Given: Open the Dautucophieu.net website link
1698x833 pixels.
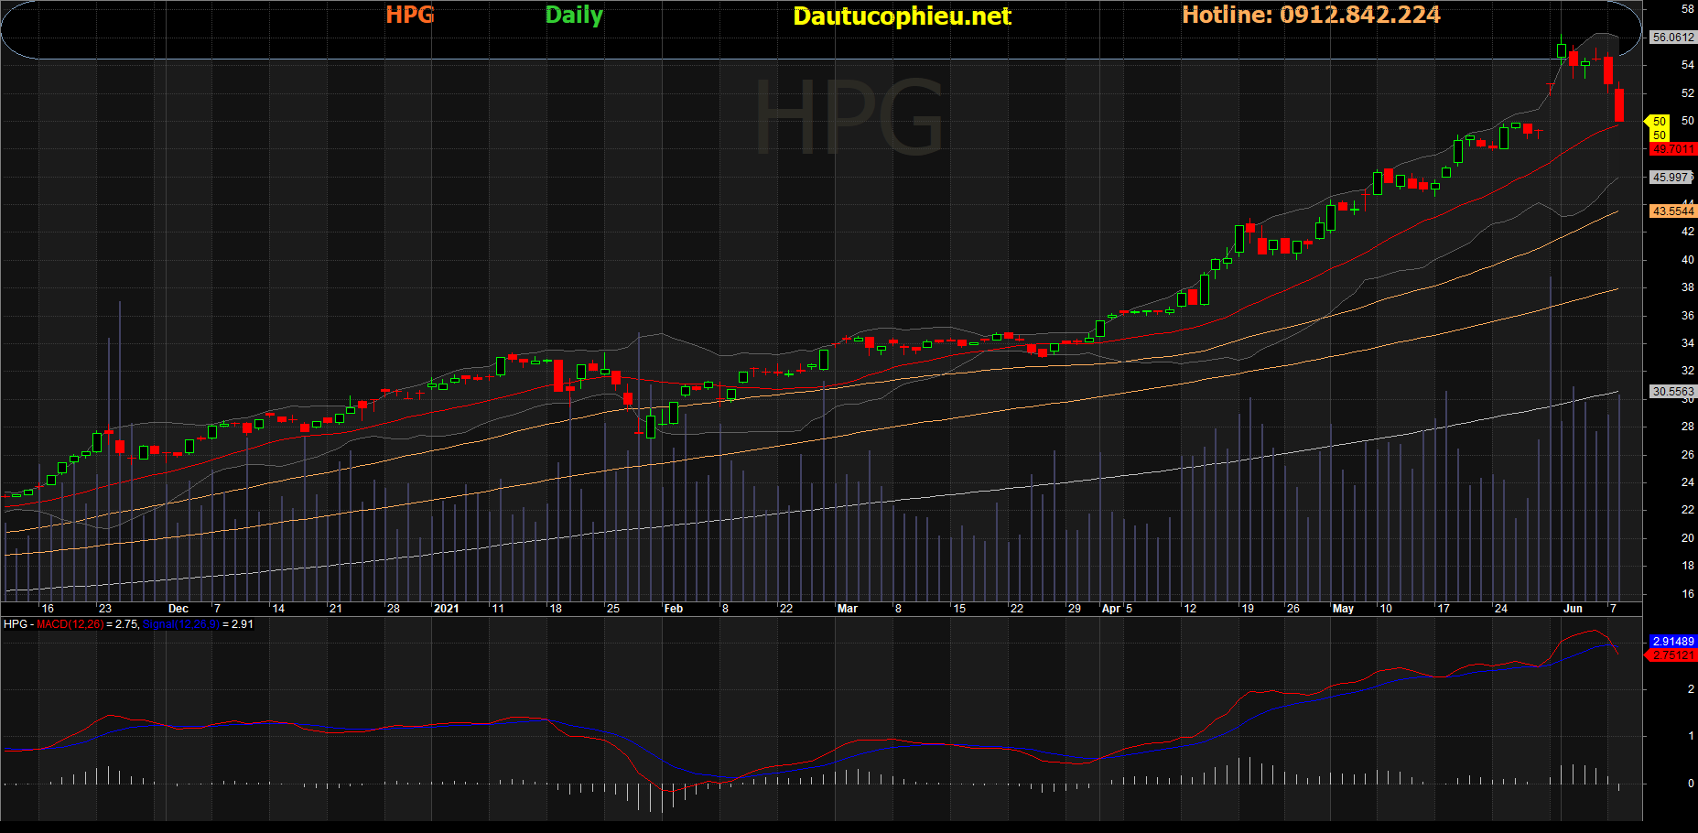Looking at the screenshot, I should coord(902,16).
